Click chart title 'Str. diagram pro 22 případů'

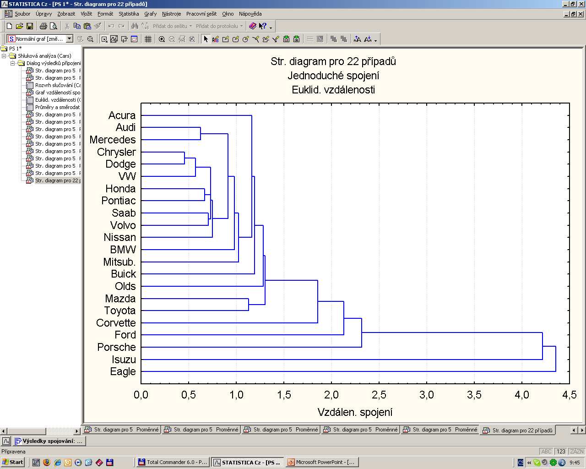(x=333, y=61)
